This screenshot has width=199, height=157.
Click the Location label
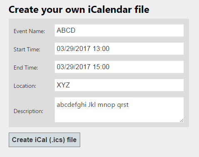pyautogui.click(x=25, y=86)
